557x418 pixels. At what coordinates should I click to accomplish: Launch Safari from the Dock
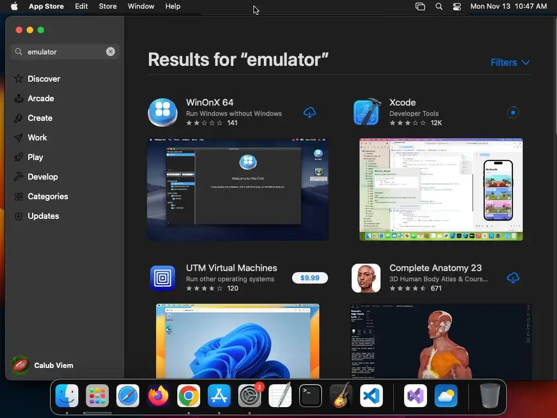128,396
